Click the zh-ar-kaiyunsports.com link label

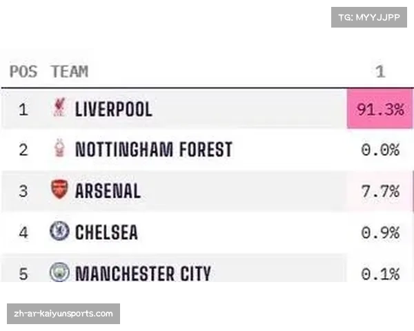[x=63, y=314]
